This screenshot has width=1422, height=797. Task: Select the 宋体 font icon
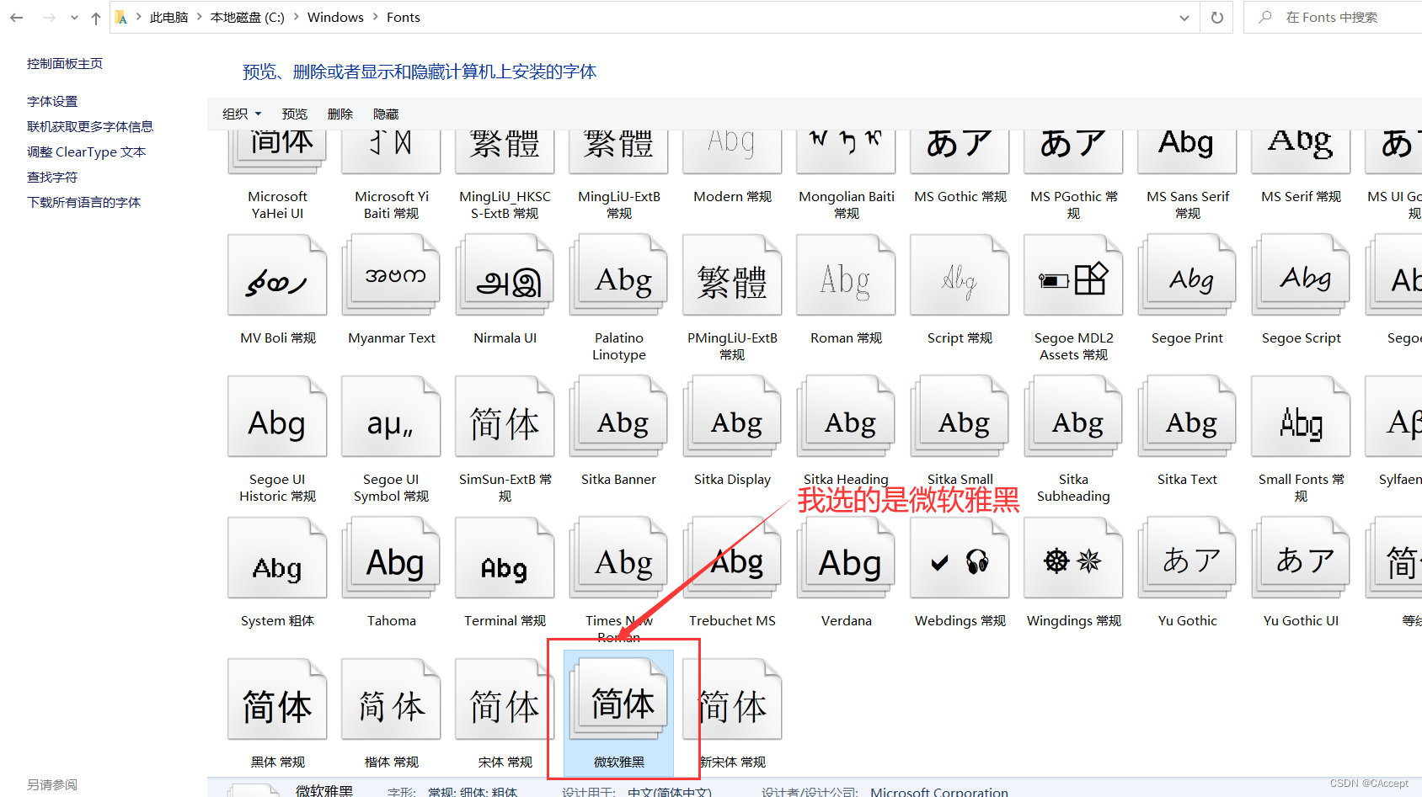point(505,699)
